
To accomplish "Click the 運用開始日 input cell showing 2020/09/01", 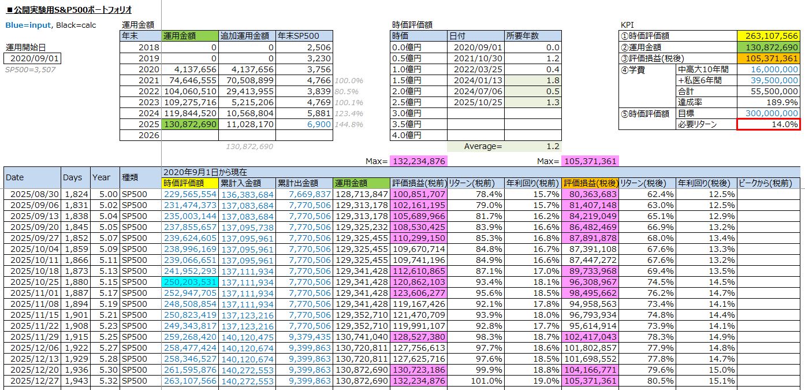I will click(32, 58).
